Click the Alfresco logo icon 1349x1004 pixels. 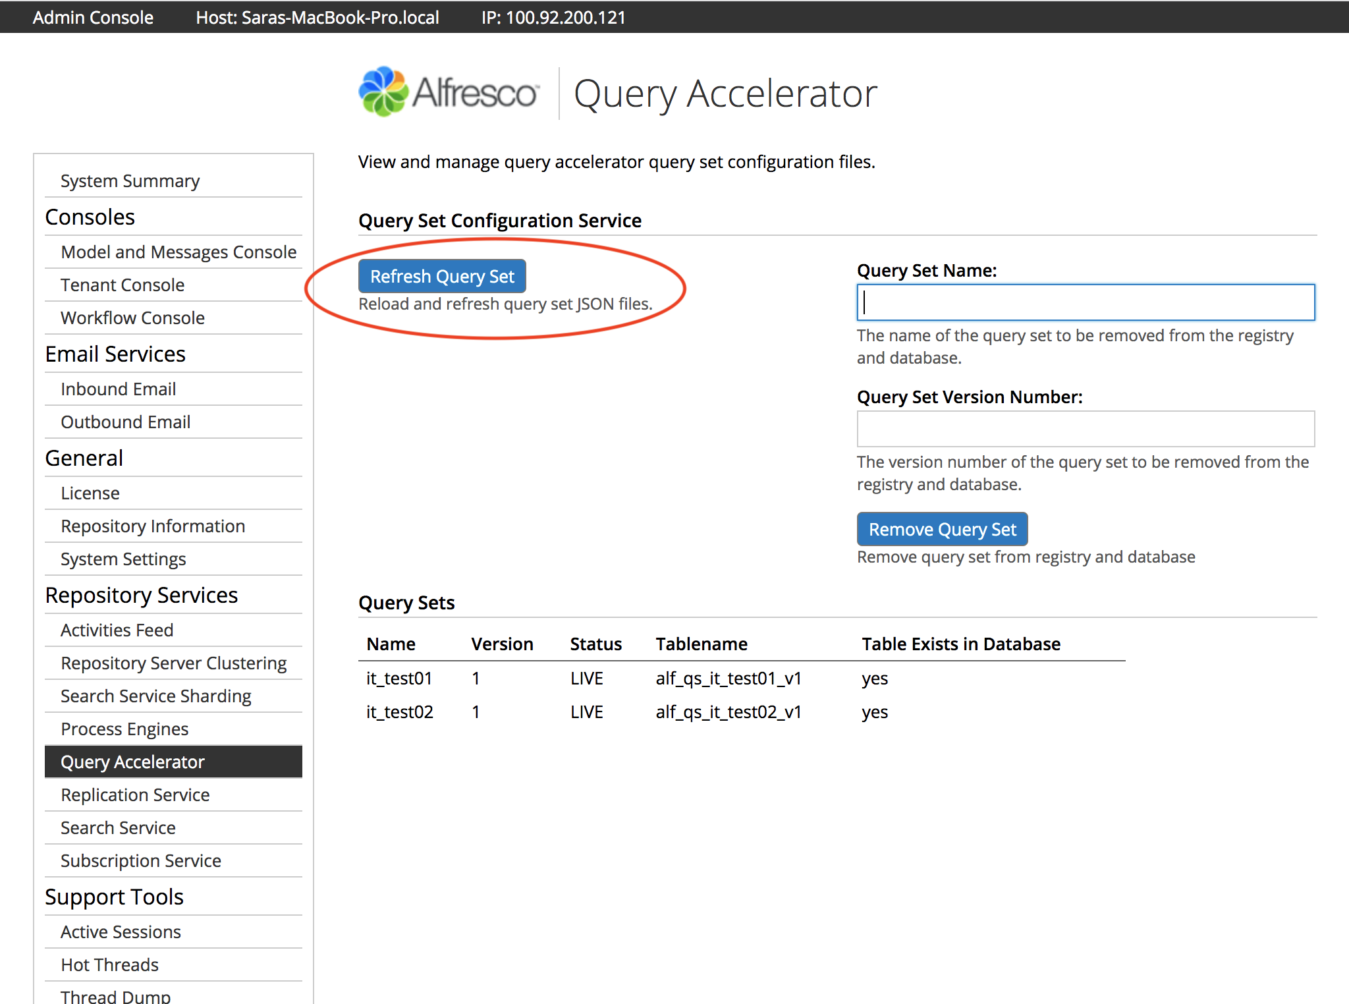383,92
